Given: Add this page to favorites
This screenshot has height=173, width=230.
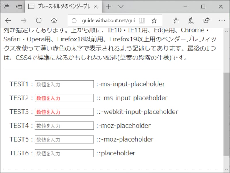Looking at the screenshot, I should coord(154,20).
